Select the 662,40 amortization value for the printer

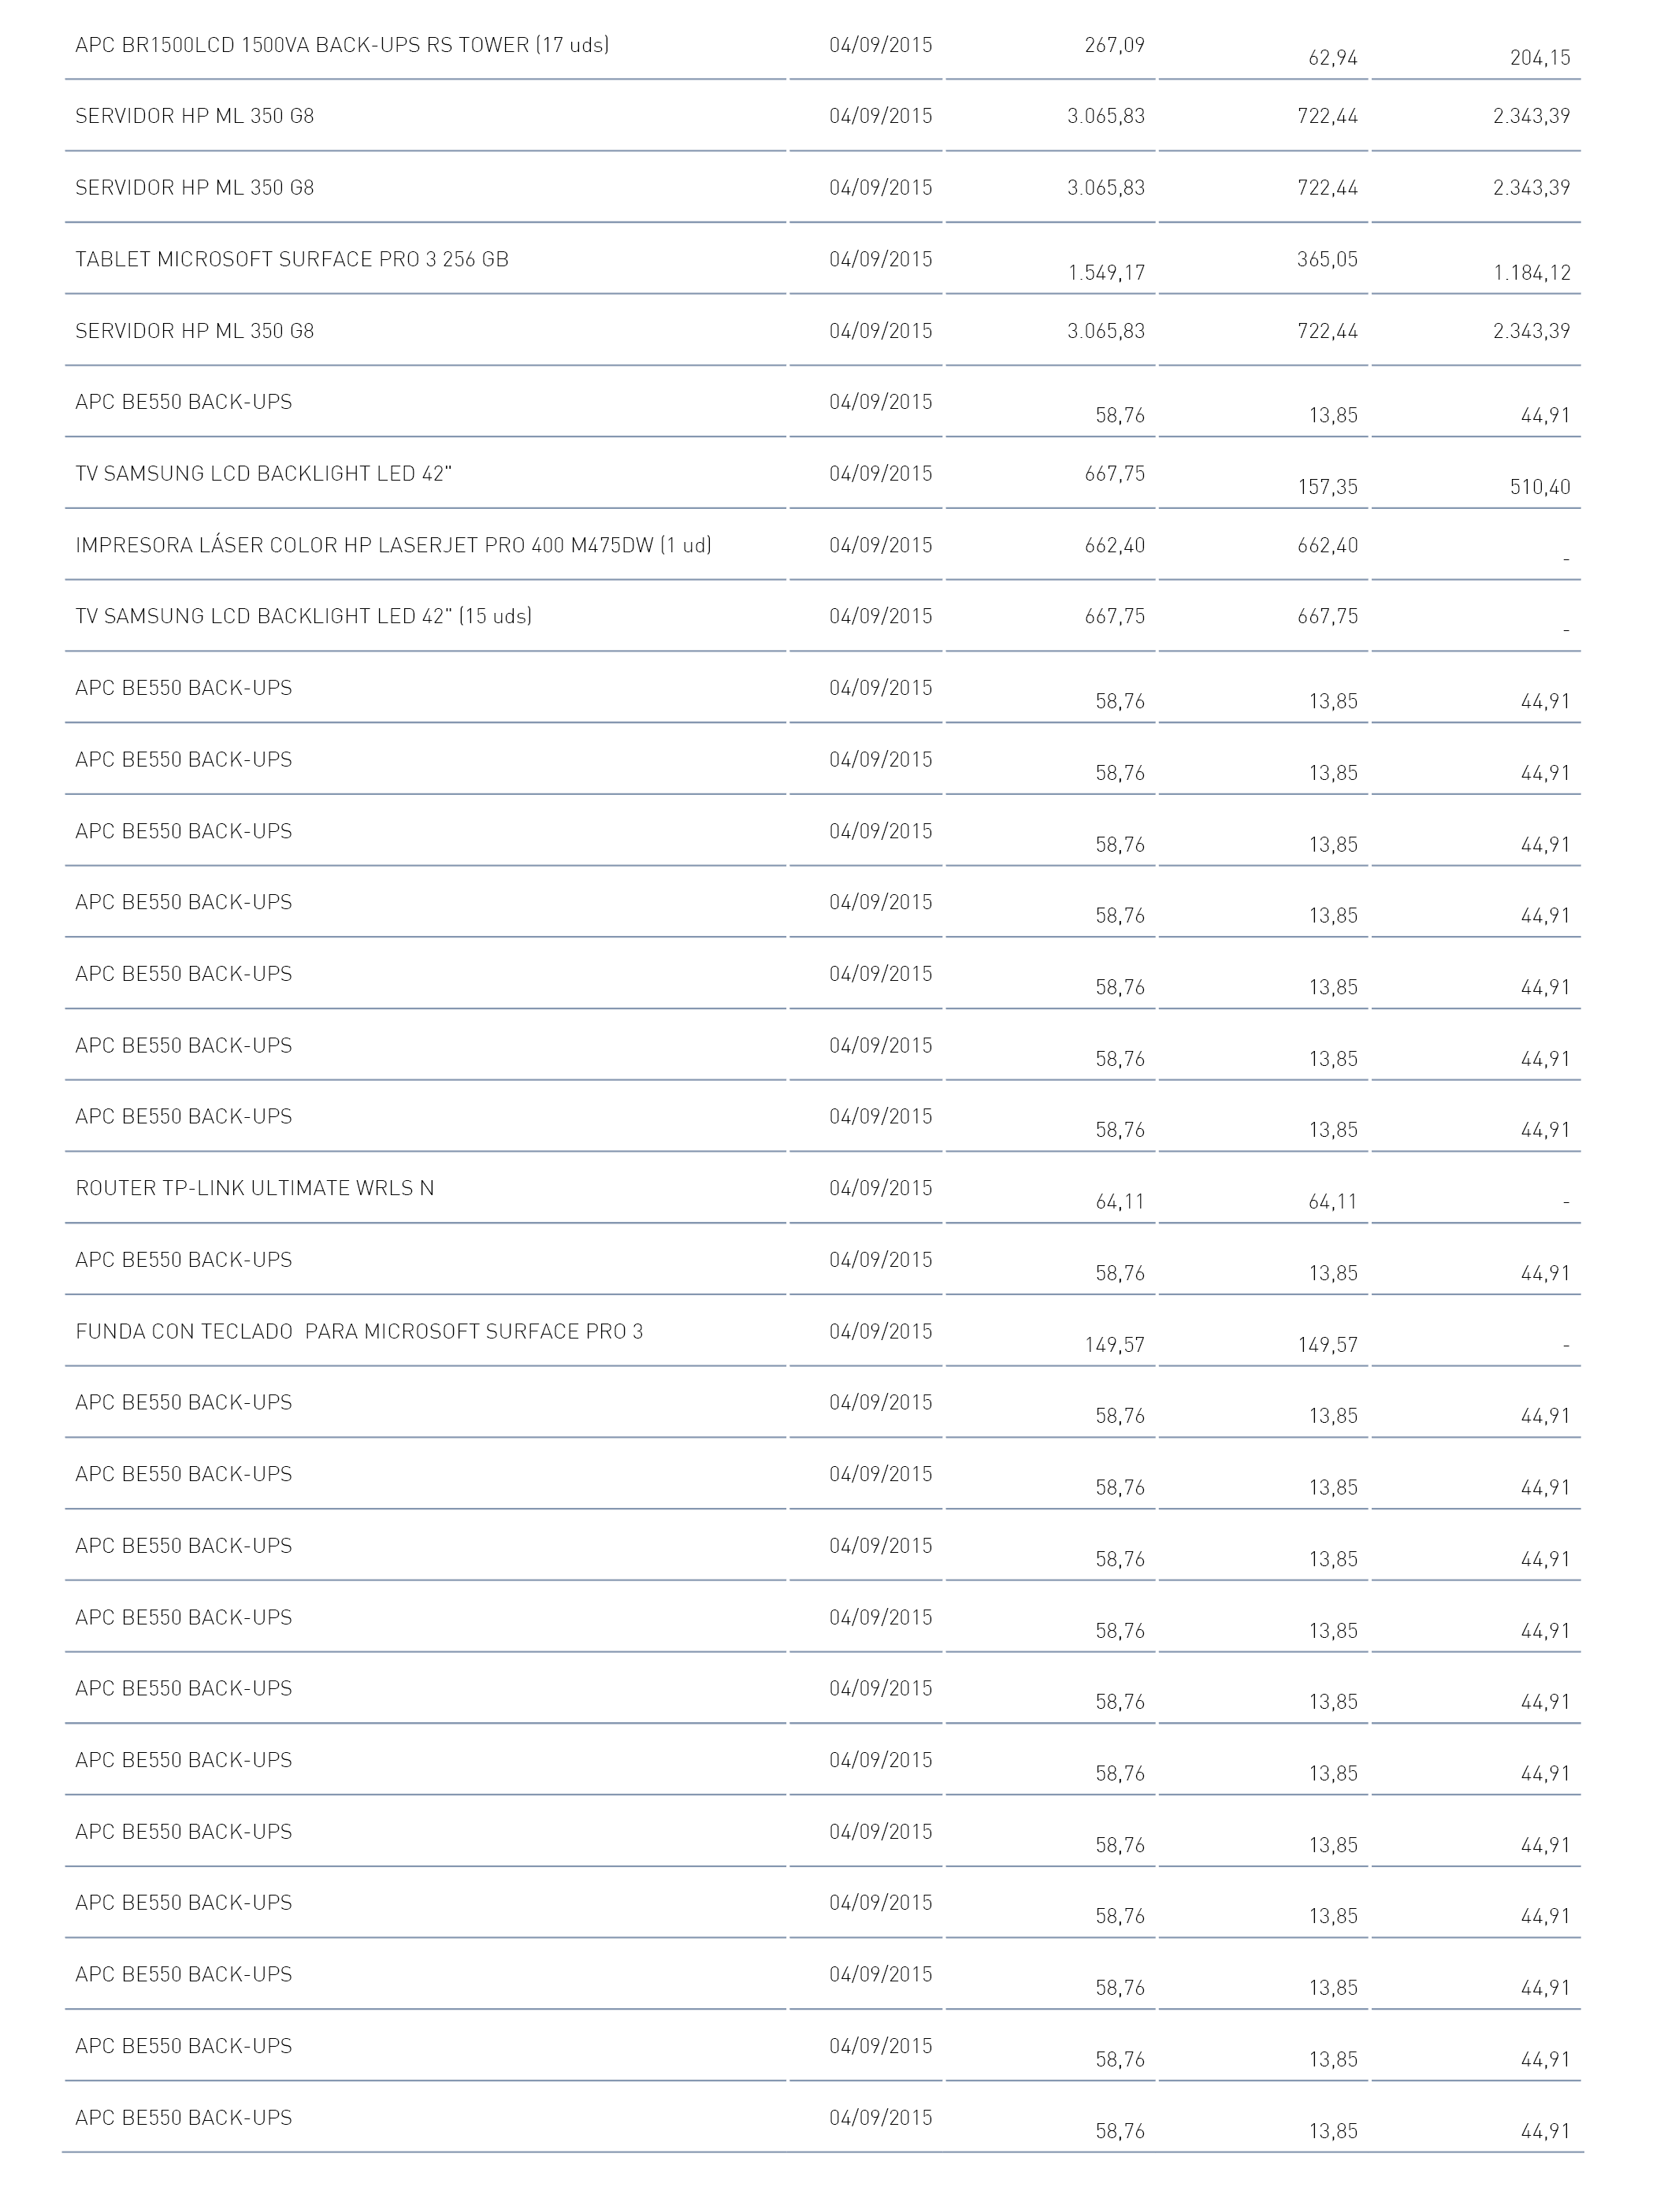1327,545
